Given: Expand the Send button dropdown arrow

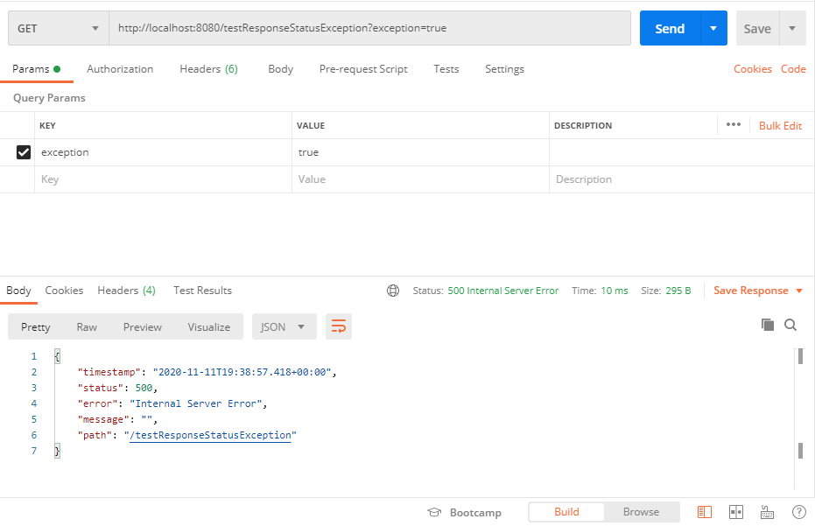Looking at the screenshot, I should pos(713,28).
